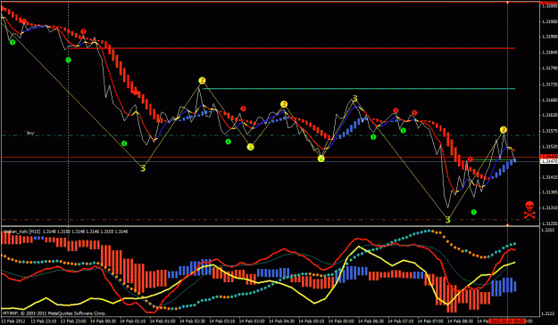The width and height of the screenshot is (558, 325).
Task: Click the 13 Feb 23:10 time axis label
Action: pyautogui.click(x=44, y=321)
